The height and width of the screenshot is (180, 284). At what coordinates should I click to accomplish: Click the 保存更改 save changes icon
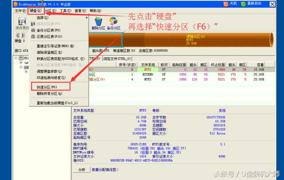pyautogui.click(x=22, y=21)
